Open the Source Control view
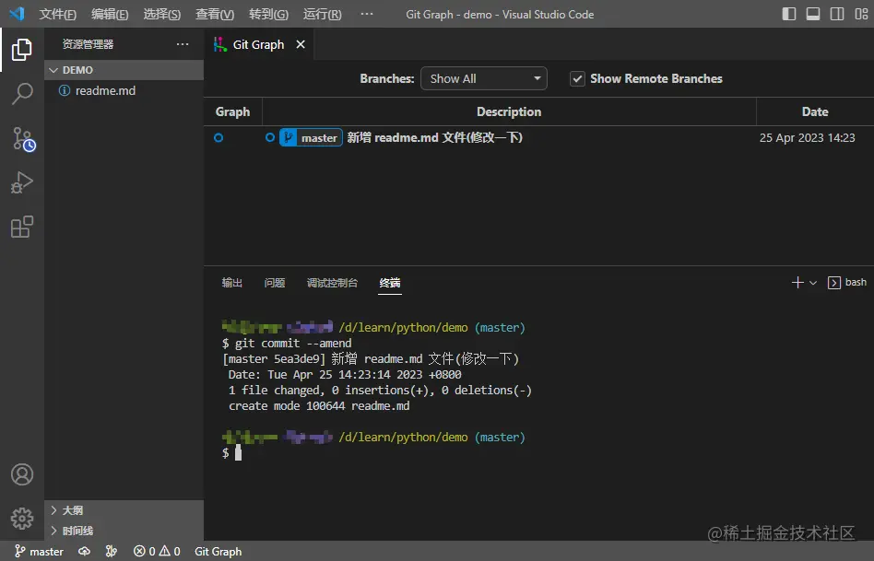This screenshot has width=874, height=561. (23, 139)
